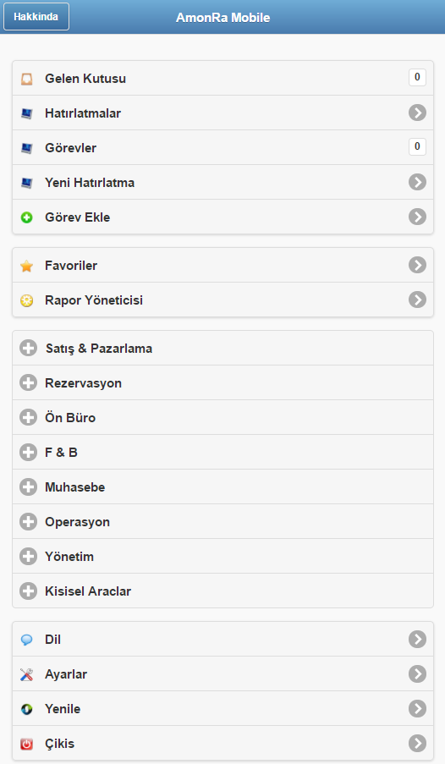Click the red power Çikis icon
Screen dimensions: 445x764
click(x=27, y=744)
